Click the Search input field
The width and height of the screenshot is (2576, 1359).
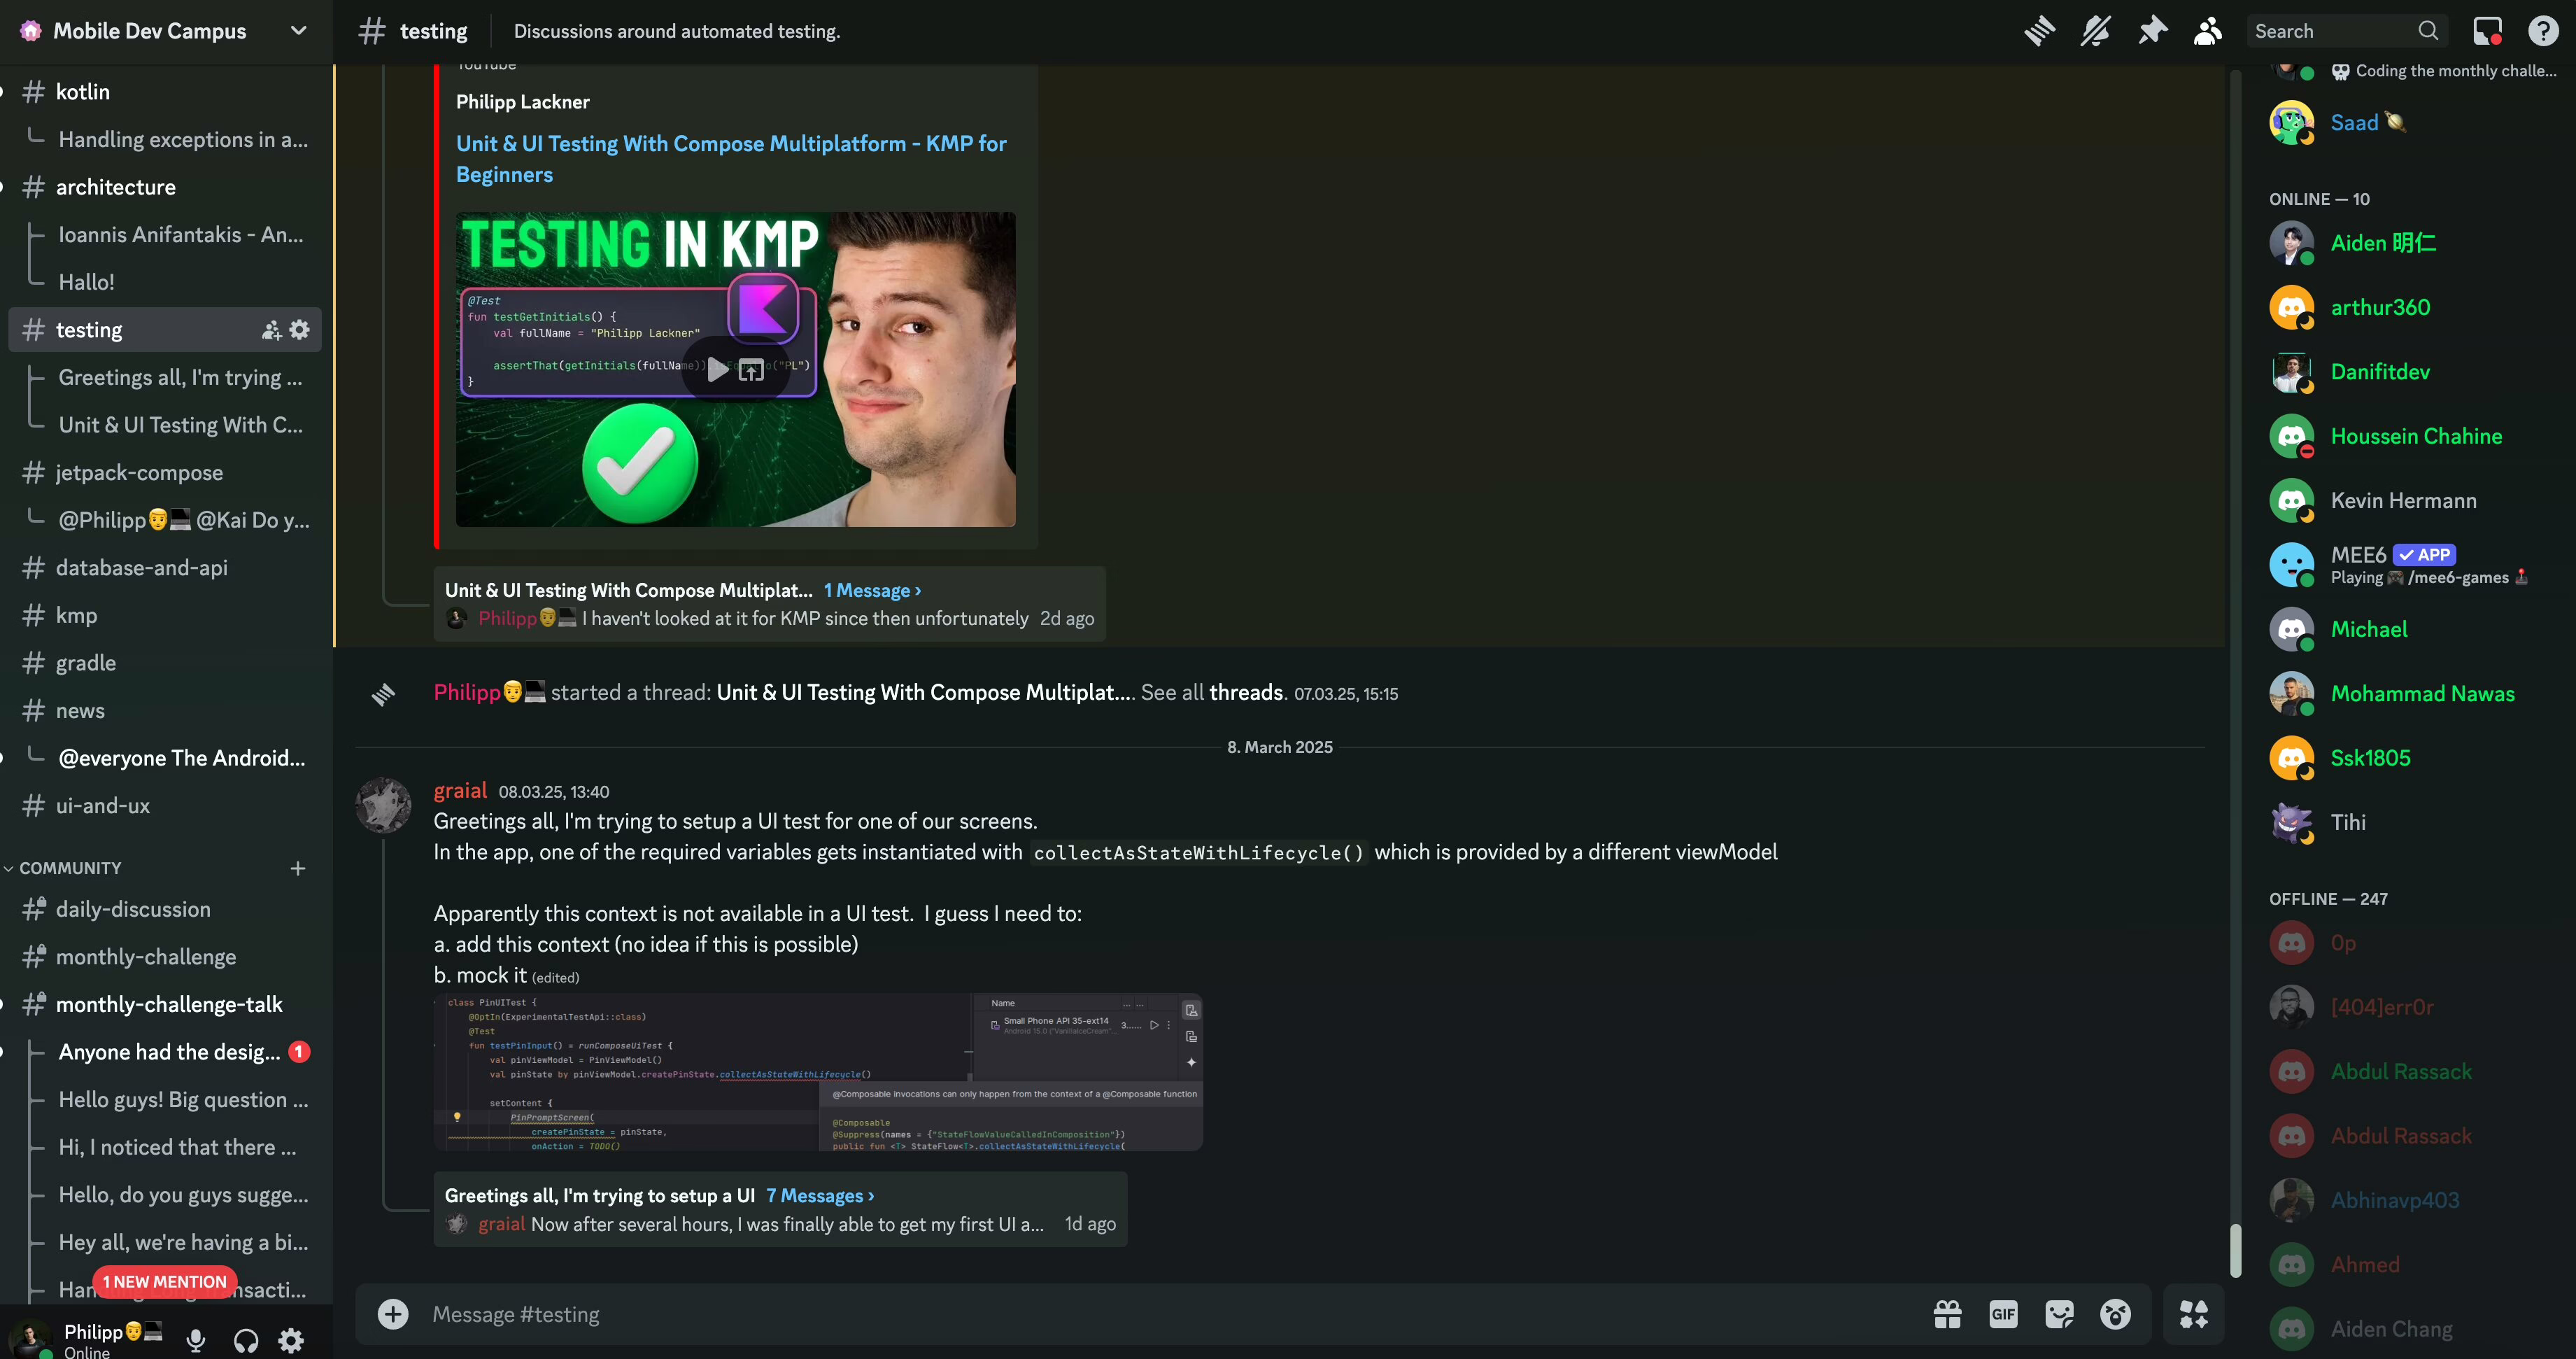coord(2346,31)
